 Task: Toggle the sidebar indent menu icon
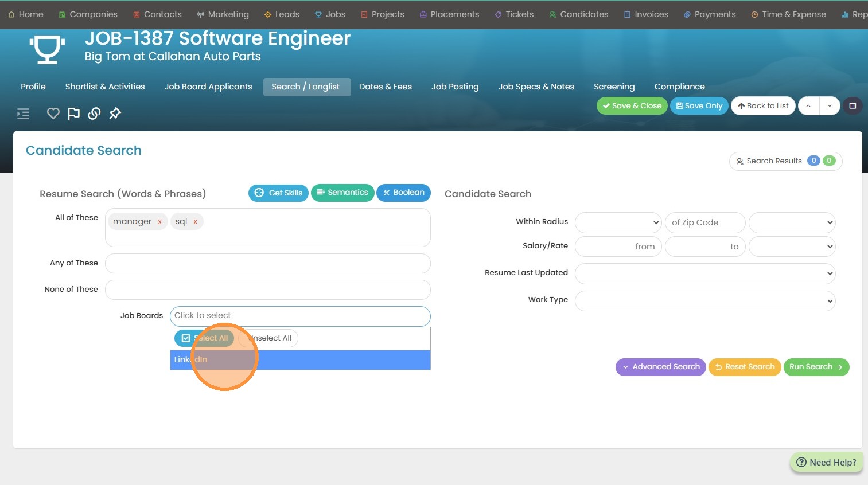23,114
